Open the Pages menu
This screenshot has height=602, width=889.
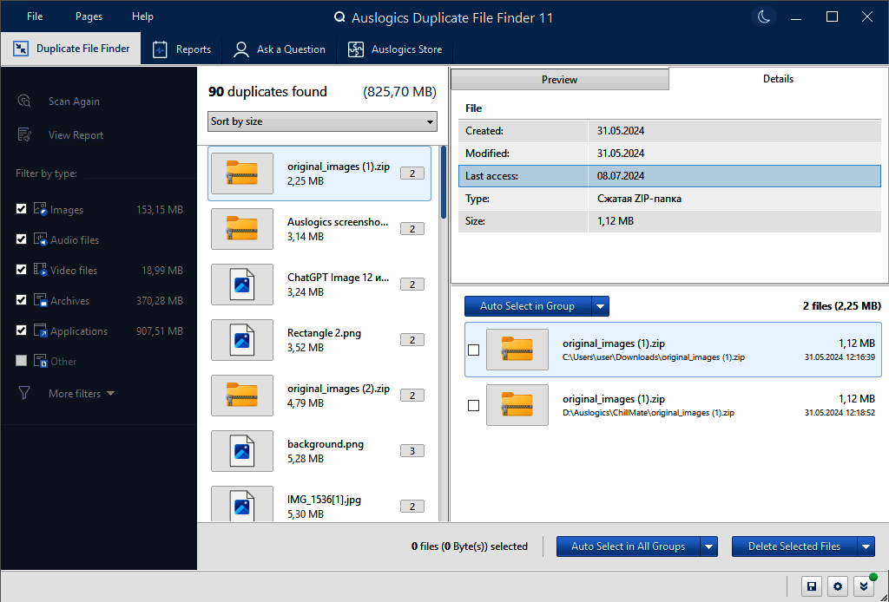pos(89,16)
